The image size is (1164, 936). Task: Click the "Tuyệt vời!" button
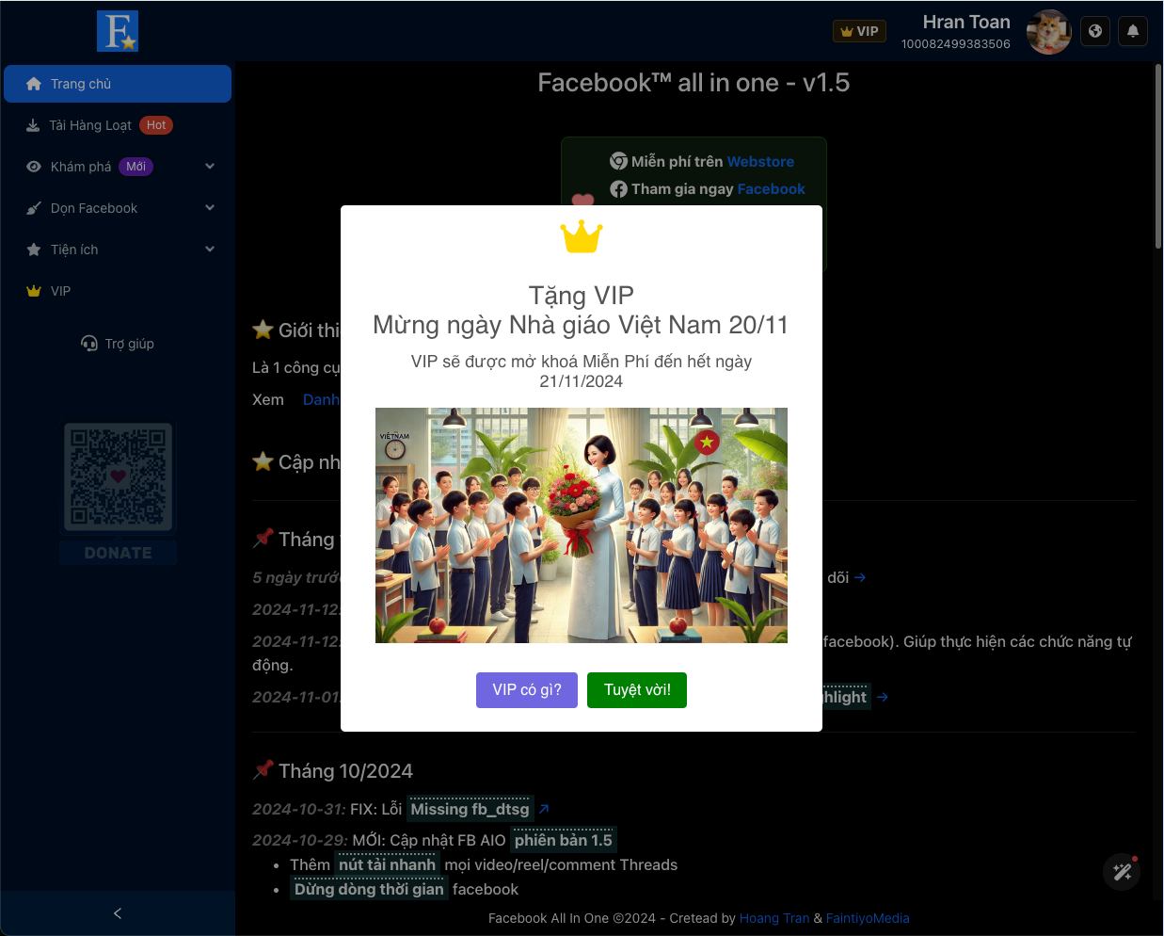coord(637,690)
